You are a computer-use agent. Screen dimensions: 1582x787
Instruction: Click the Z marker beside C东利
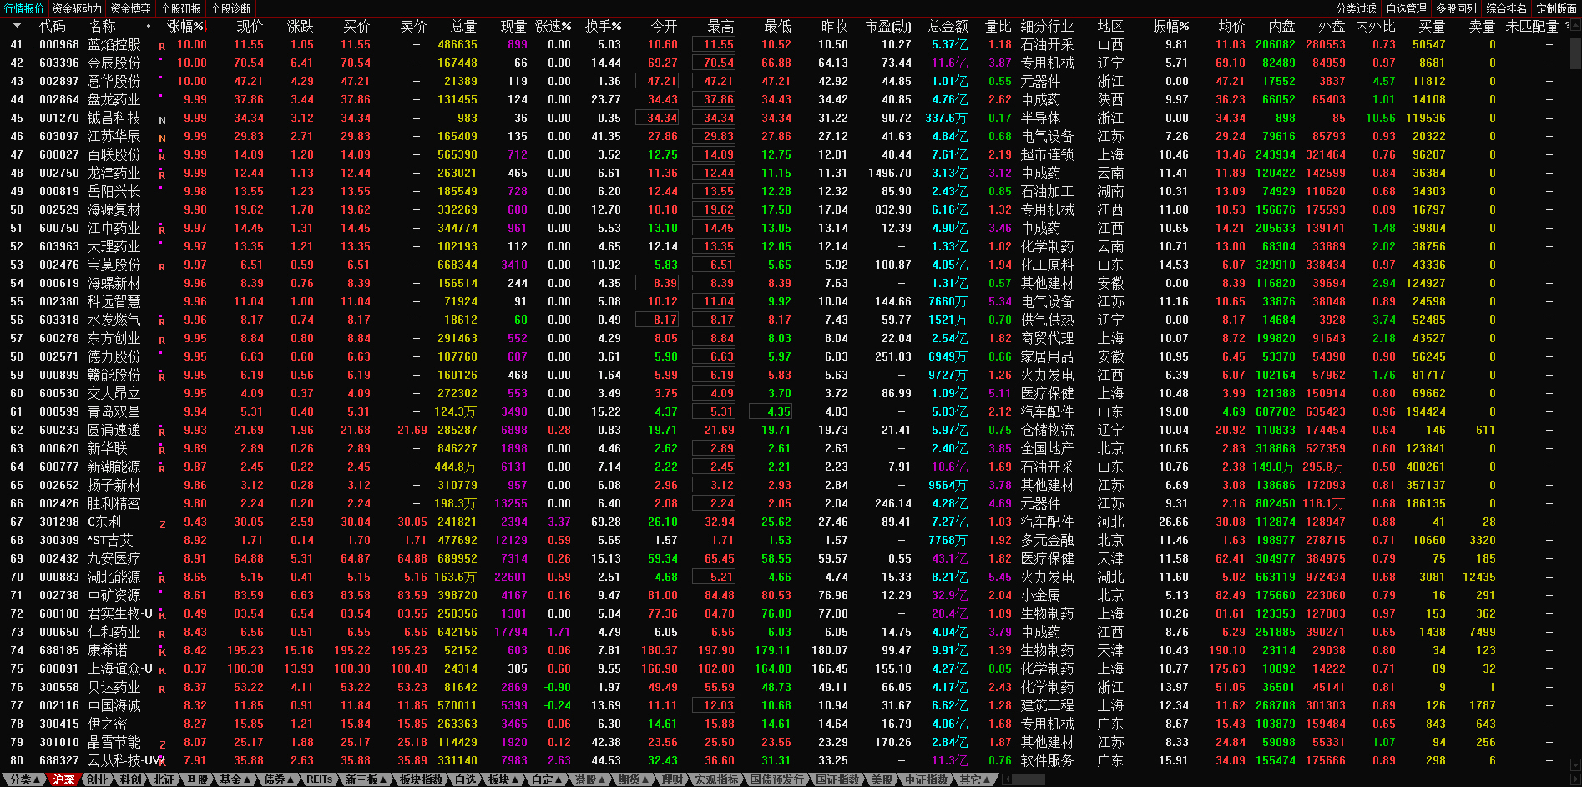(x=162, y=524)
